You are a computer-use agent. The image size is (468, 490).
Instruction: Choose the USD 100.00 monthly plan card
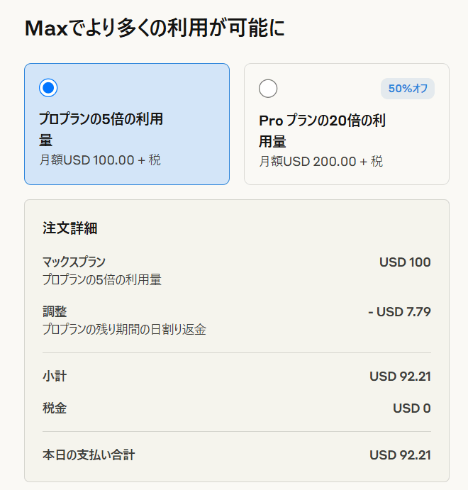click(127, 124)
